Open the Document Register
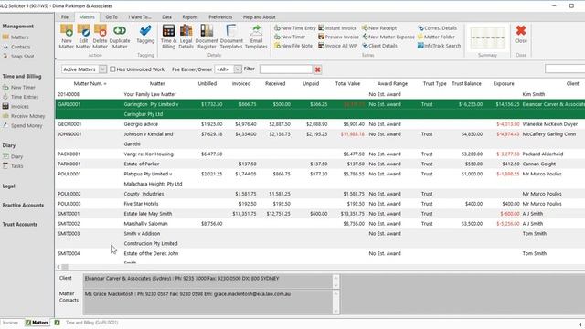Viewport: 585px width, 329px height. click(207, 37)
